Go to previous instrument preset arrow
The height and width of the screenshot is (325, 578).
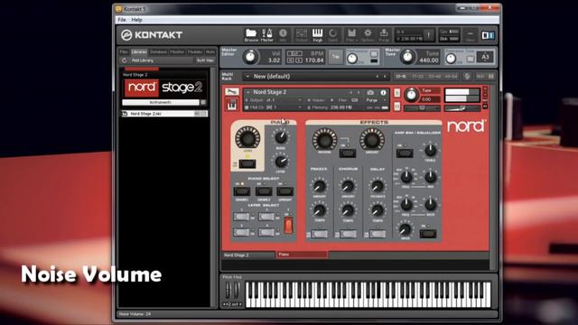[350, 92]
